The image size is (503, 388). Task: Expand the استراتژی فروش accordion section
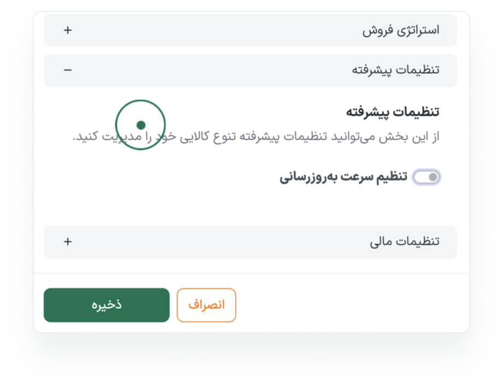pyautogui.click(x=250, y=30)
